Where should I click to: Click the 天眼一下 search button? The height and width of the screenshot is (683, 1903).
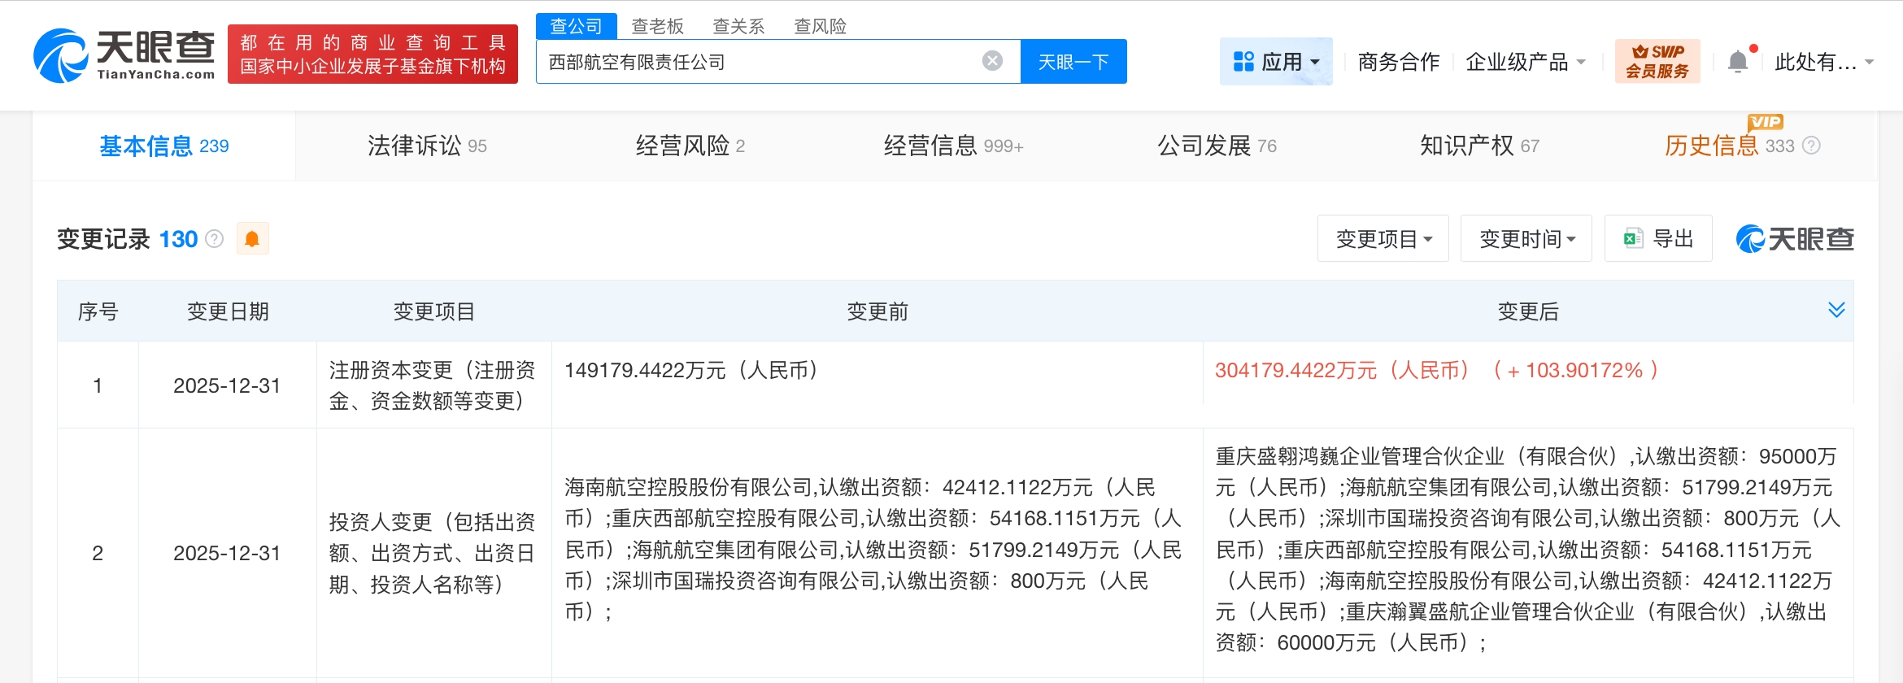click(1073, 62)
